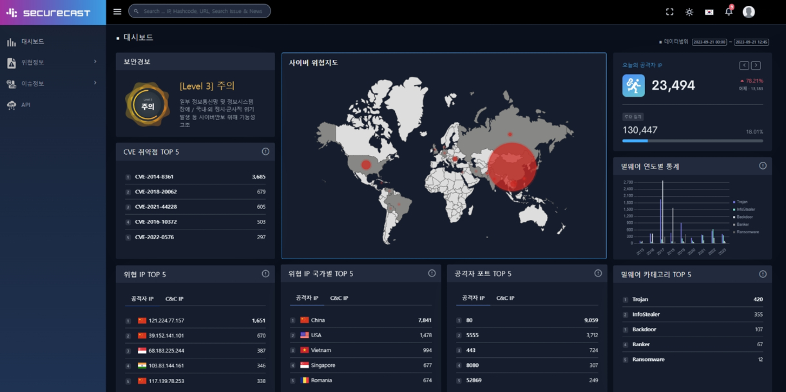786x392 pixels.
Task: Click the bell notification icon
Action: (728, 11)
